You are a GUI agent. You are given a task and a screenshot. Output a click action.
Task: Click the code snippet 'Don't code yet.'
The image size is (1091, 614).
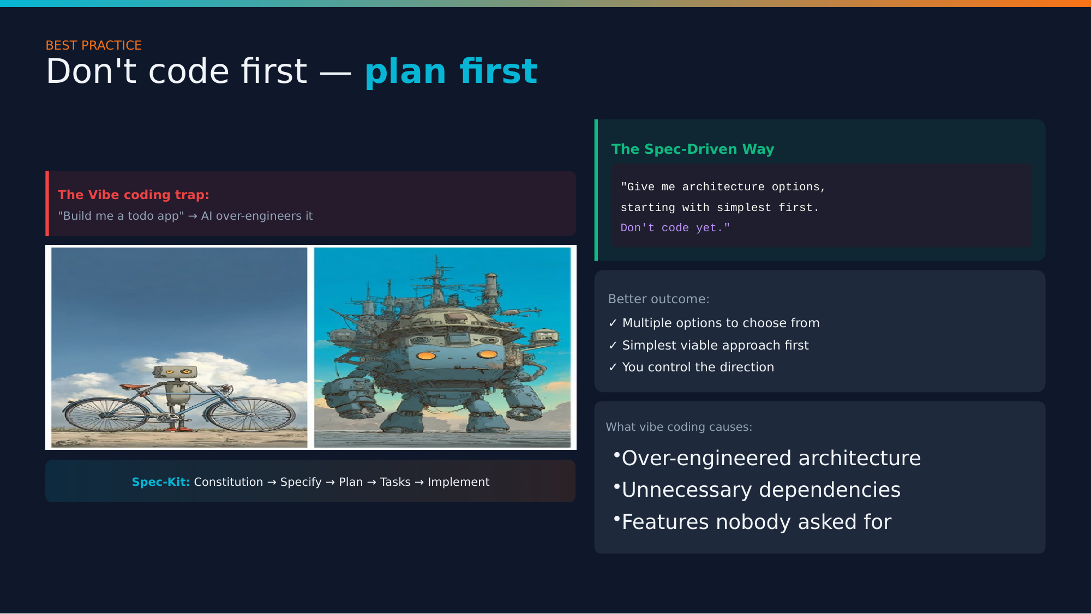[x=674, y=227]
